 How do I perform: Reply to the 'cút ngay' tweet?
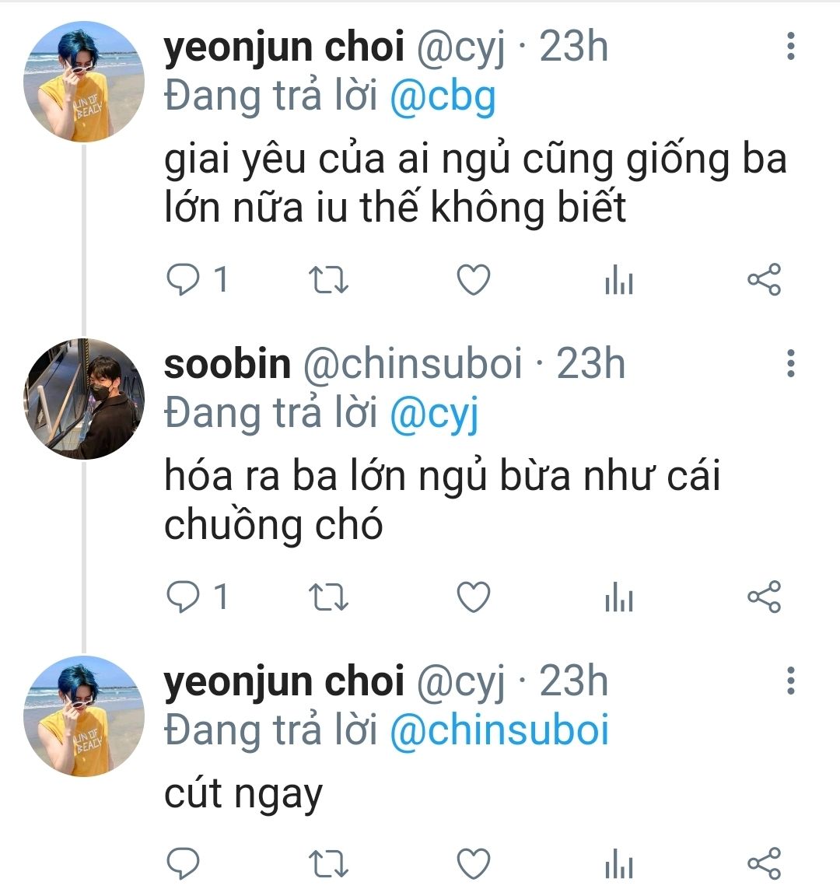[x=184, y=863]
